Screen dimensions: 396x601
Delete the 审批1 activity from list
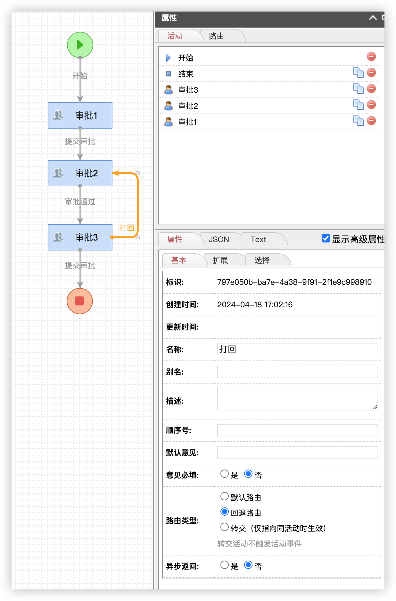(371, 121)
